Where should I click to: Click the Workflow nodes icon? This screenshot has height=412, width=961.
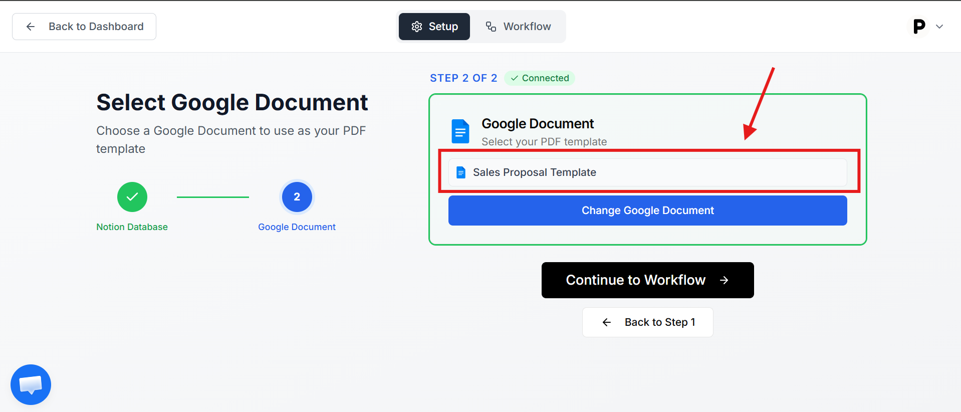pos(491,27)
